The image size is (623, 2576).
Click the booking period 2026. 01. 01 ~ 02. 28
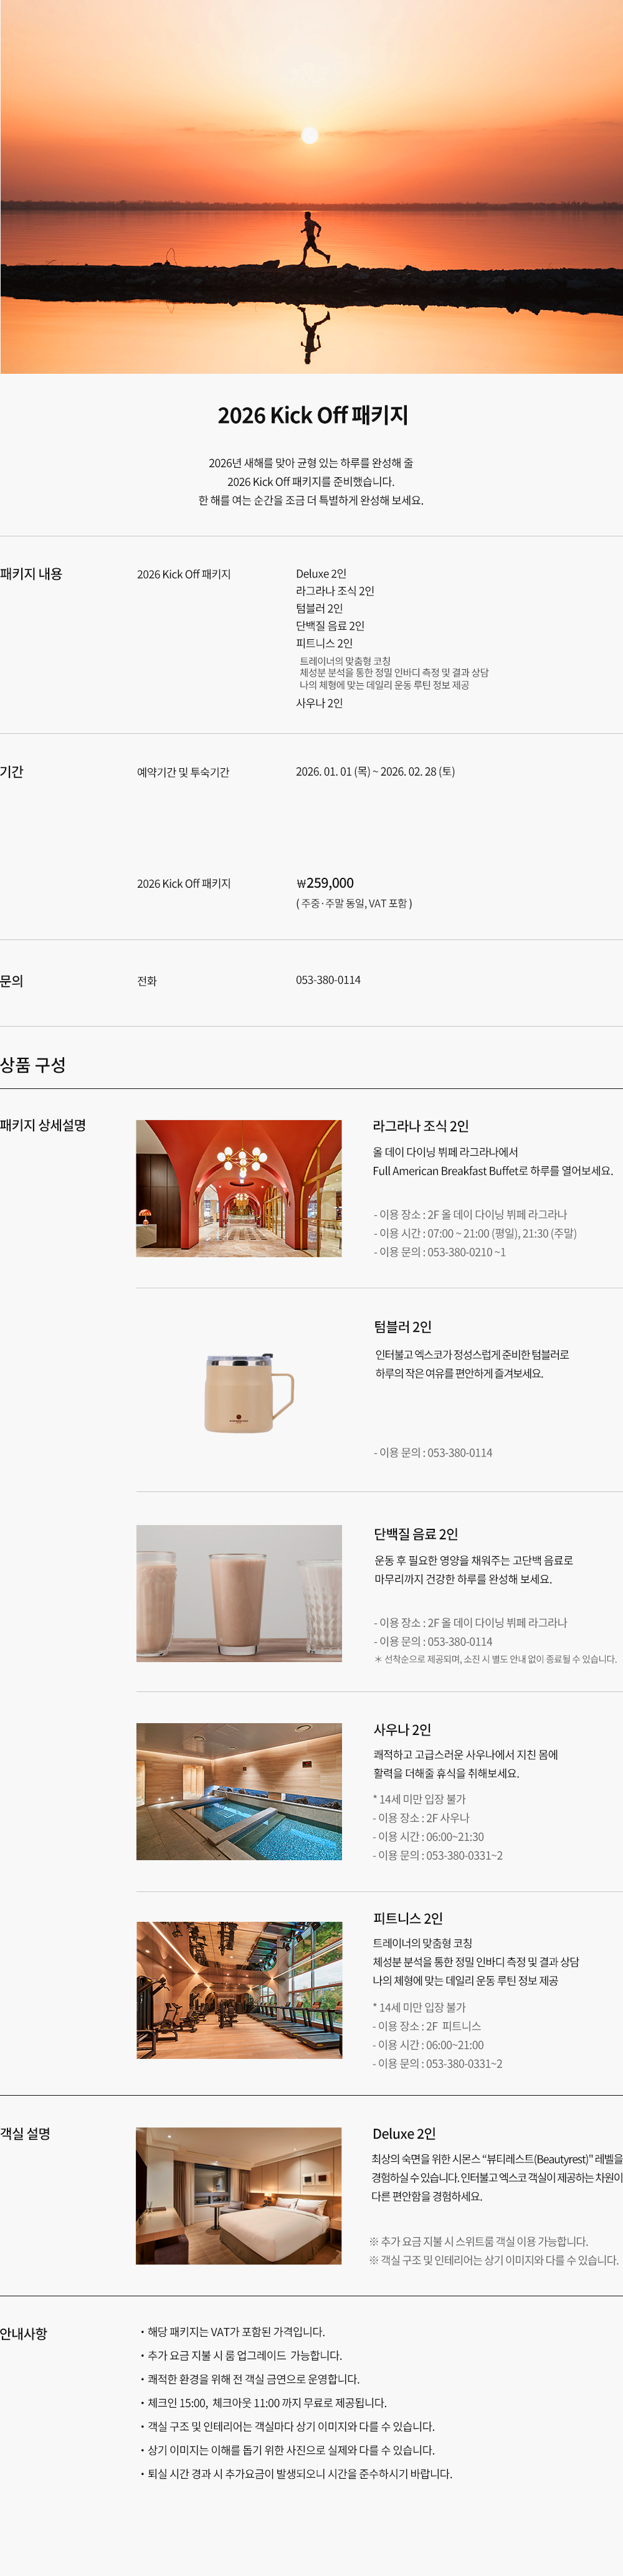(375, 772)
